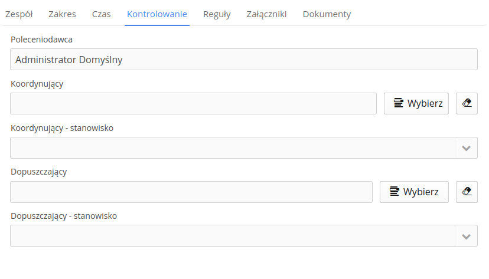Expand the Dopuszczający - stanowisko dropdown arrow
The height and width of the screenshot is (279, 489).
tap(466, 237)
